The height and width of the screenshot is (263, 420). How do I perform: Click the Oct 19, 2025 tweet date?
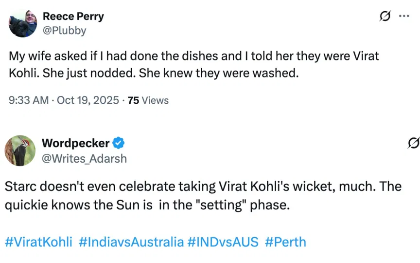click(88, 100)
